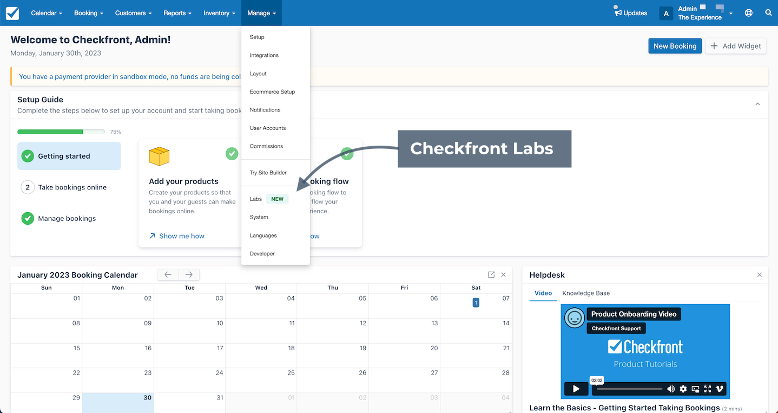Open Notifications in Manage menu
The height and width of the screenshot is (413, 778).
275,110
